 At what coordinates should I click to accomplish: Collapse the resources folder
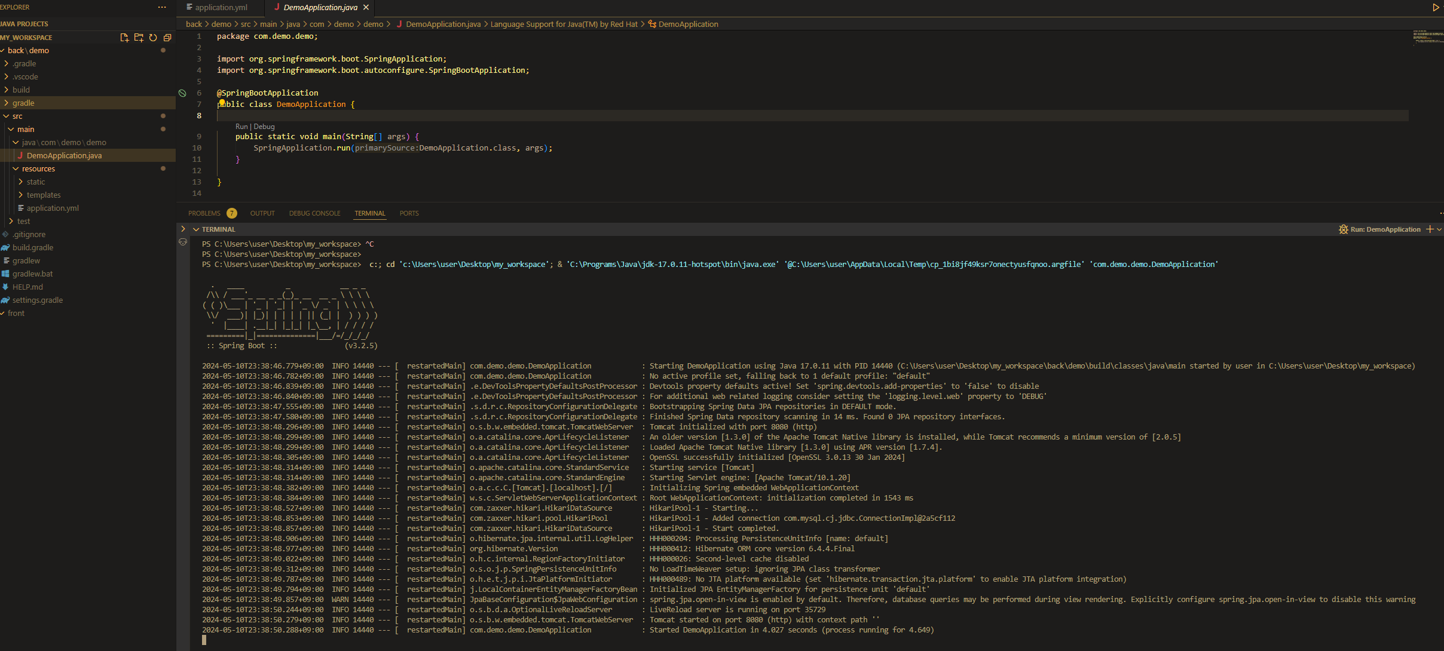(x=38, y=169)
